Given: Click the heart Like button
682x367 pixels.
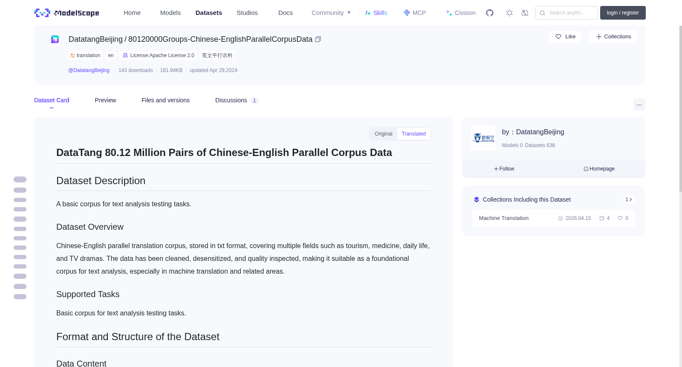Looking at the screenshot, I should 565,37.
